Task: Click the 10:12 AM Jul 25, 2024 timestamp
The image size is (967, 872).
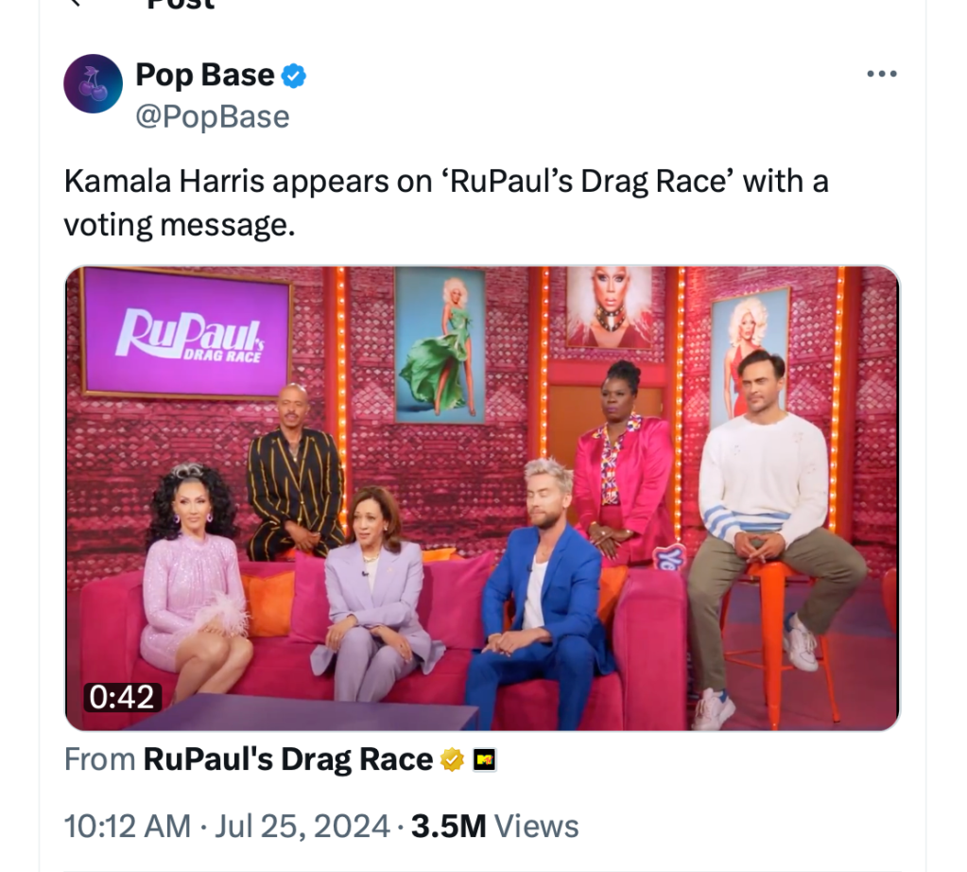Action: click(x=227, y=826)
